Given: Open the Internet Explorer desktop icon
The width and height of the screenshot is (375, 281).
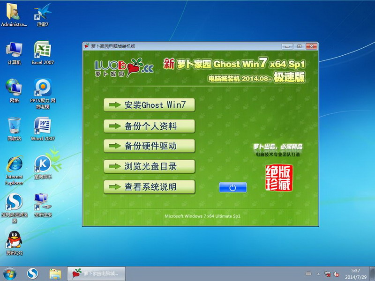Looking at the screenshot, I should pyautogui.click(x=14, y=170).
